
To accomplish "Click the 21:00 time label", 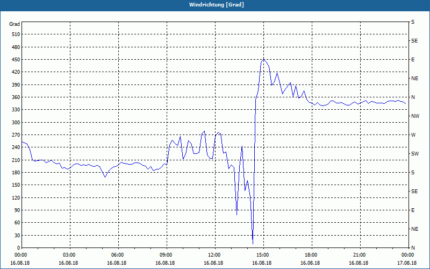I will [359, 255].
